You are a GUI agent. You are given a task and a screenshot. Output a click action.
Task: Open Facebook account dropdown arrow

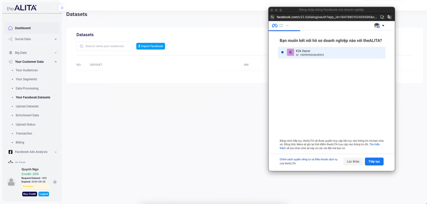point(383,25)
